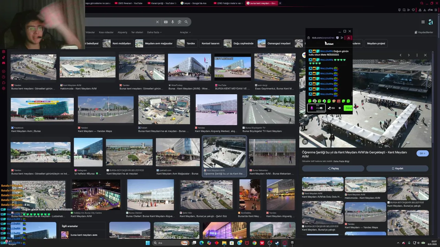Open File Explorer from the taskbar

[x=224, y=243]
